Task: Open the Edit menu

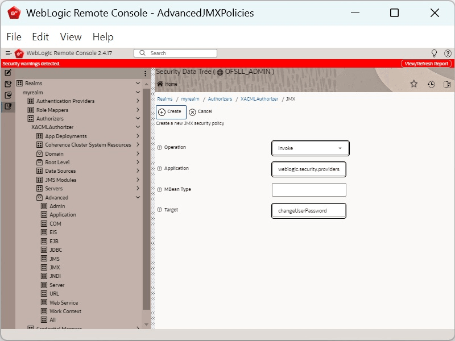Action: [x=40, y=37]
